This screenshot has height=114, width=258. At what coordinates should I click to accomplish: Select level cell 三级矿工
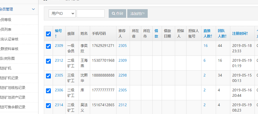click(x=71, y=78)
